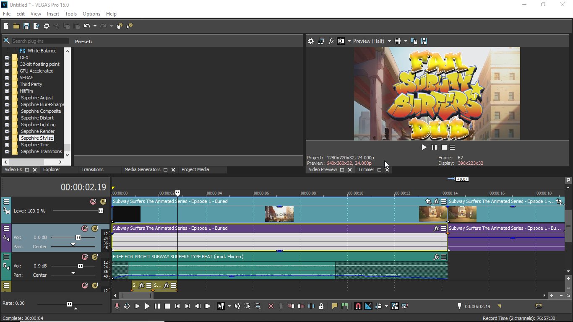Open Event Pan/Crop on the first video clip
The height and width of the screenshot is (322, 573).
[x=428, y=202]
